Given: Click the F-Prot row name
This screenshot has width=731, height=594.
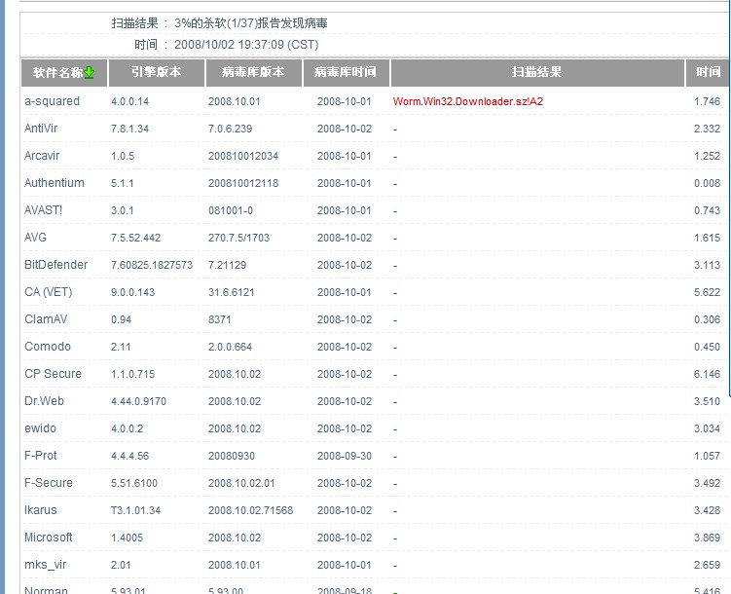Looking at the screenshot, I should click(41, 456).
